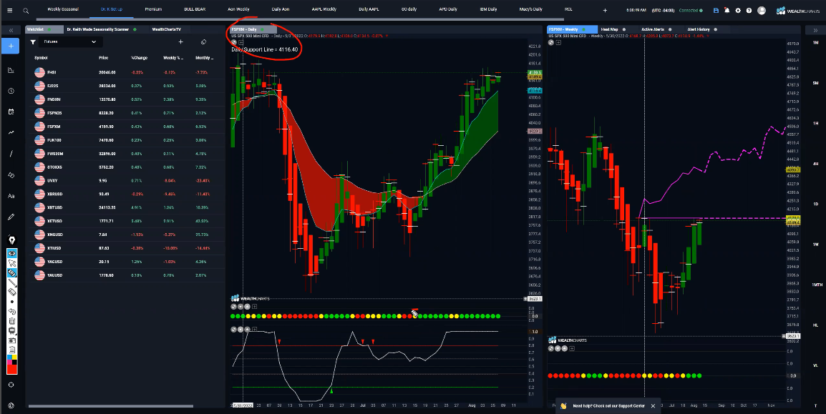Open settings gear in top bar
The width and height of the screenshot is (826, 414).
tap(738, 11)
